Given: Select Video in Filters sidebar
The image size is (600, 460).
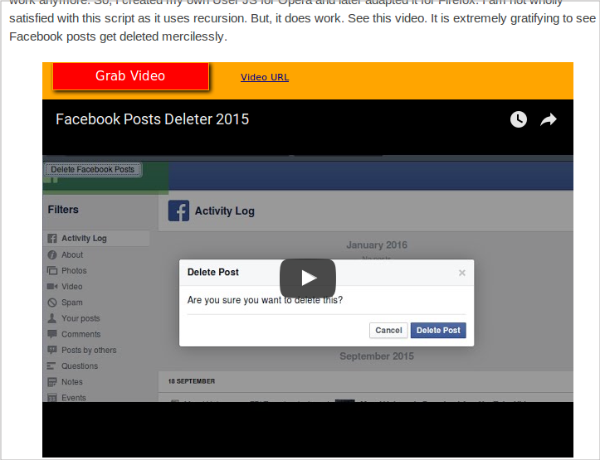Looking at the screenshot, I should [72, 287].
